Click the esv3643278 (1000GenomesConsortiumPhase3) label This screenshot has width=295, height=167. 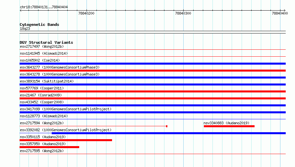[x=60, y=74]
